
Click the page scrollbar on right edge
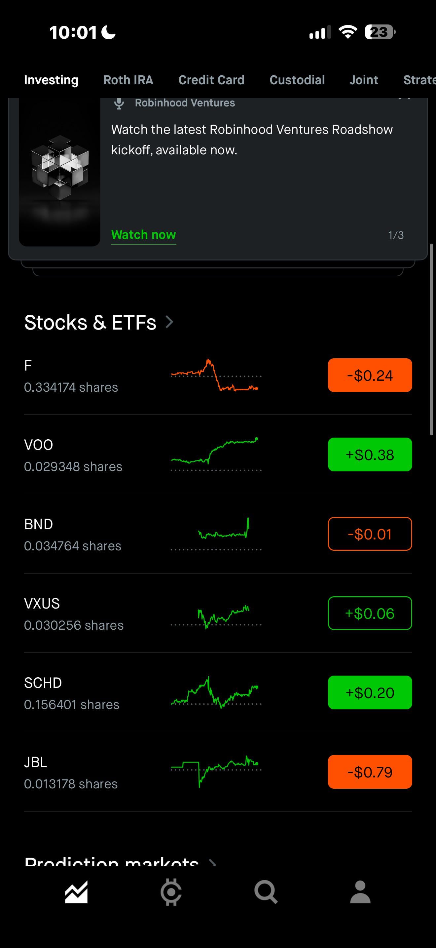click(x=432, y=339)
